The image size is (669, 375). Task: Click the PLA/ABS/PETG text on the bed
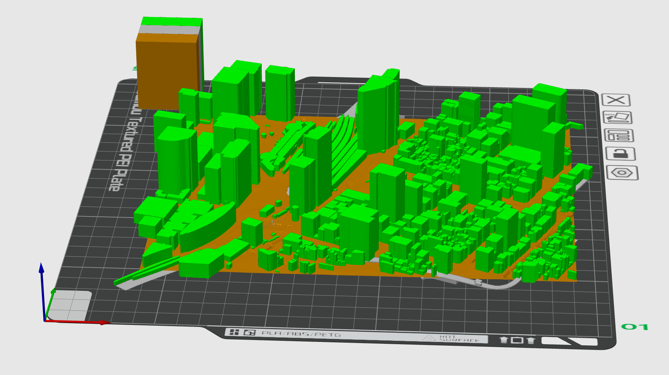point(301,334)
